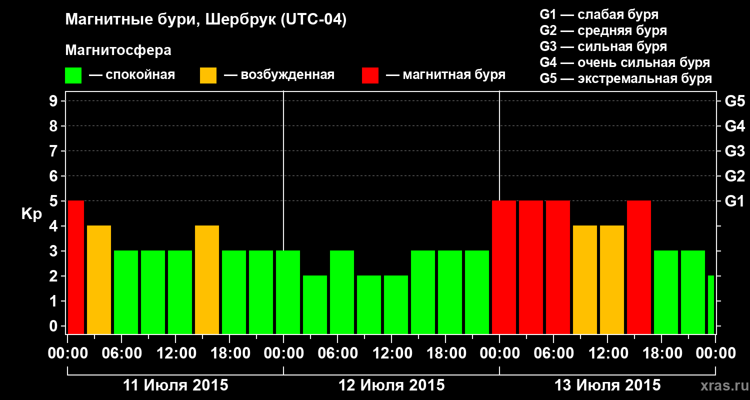Click the green bar starting 18:00 on 11 Июля
Screen dimensions: 750x400
click(234, 292)
